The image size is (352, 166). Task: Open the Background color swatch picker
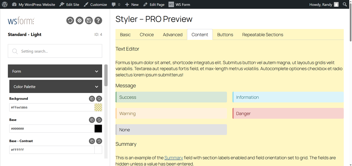[98, 108]
